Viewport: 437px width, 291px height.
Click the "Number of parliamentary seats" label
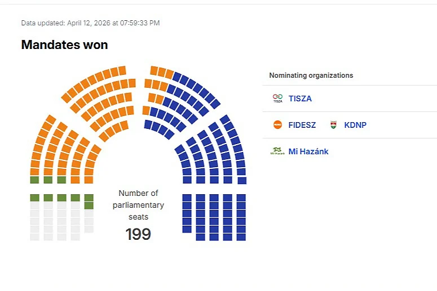coord(138,205)
